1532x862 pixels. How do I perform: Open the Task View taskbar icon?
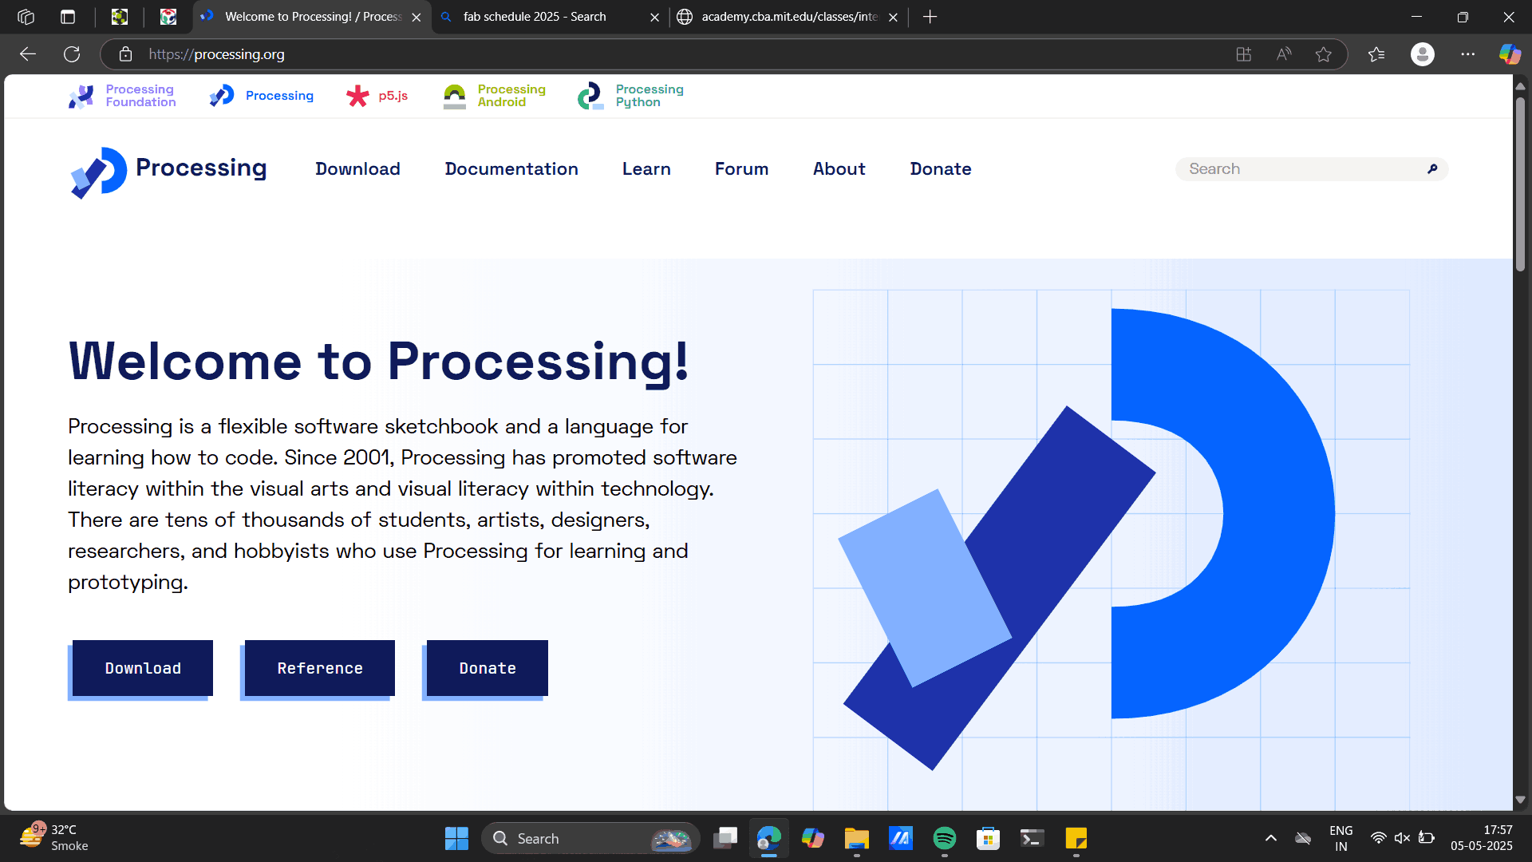[725, 838]
